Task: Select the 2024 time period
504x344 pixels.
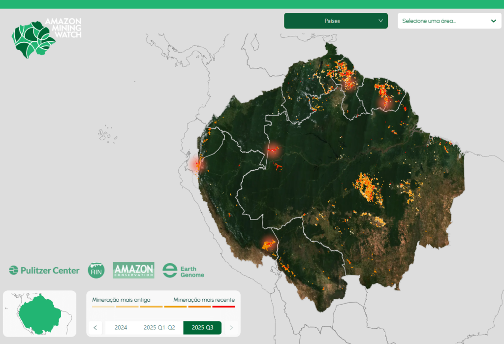Action: pyautogui.click(x=121, y=328)
